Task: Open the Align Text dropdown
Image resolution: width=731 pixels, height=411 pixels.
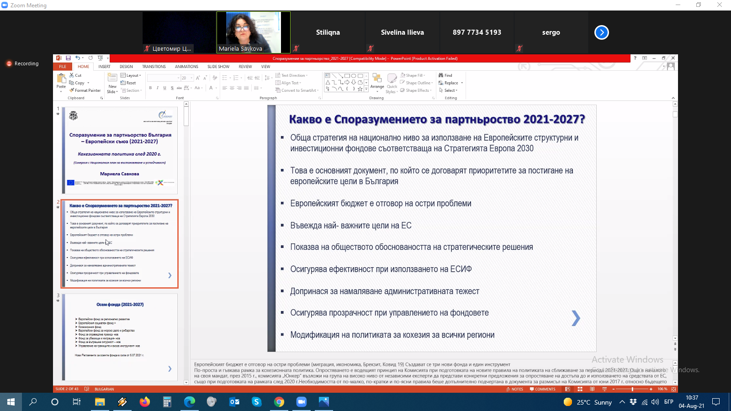Action: pos(288,83)
